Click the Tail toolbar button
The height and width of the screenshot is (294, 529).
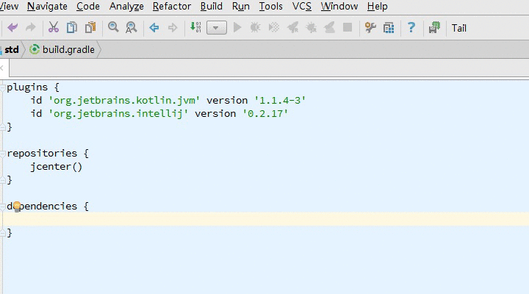click(x=458, y=28)
